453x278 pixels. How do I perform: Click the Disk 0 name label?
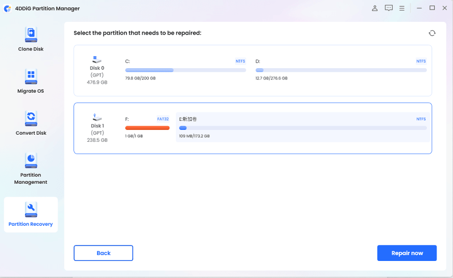[97, 68]
